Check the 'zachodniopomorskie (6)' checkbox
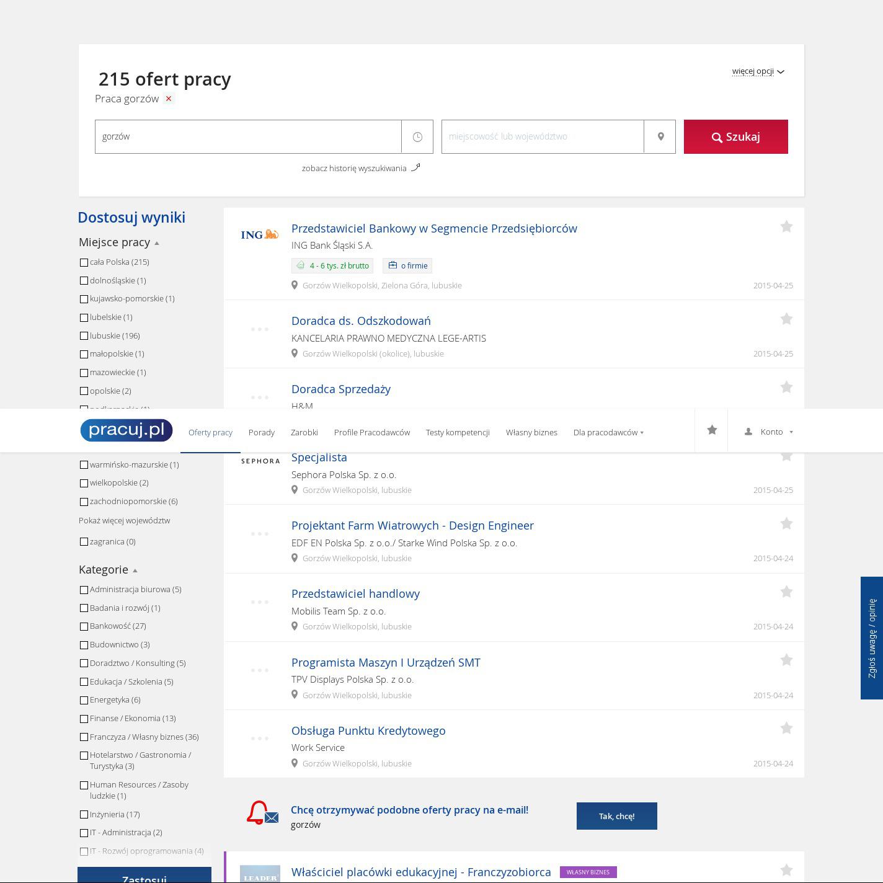Screen dimensions: 883x883 click(x=84, y=502)
